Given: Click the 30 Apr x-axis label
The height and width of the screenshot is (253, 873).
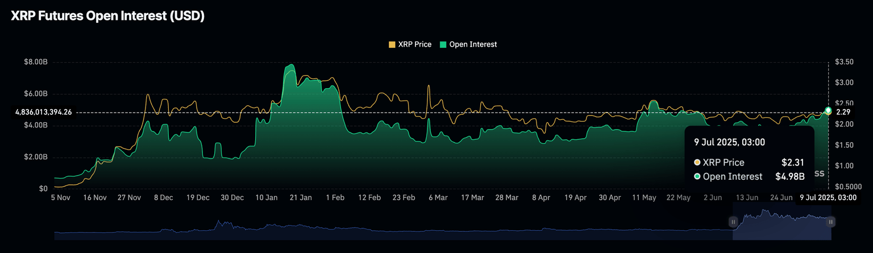Looking at the screenshot, I should pyautogui.click(x=610, y=198).
